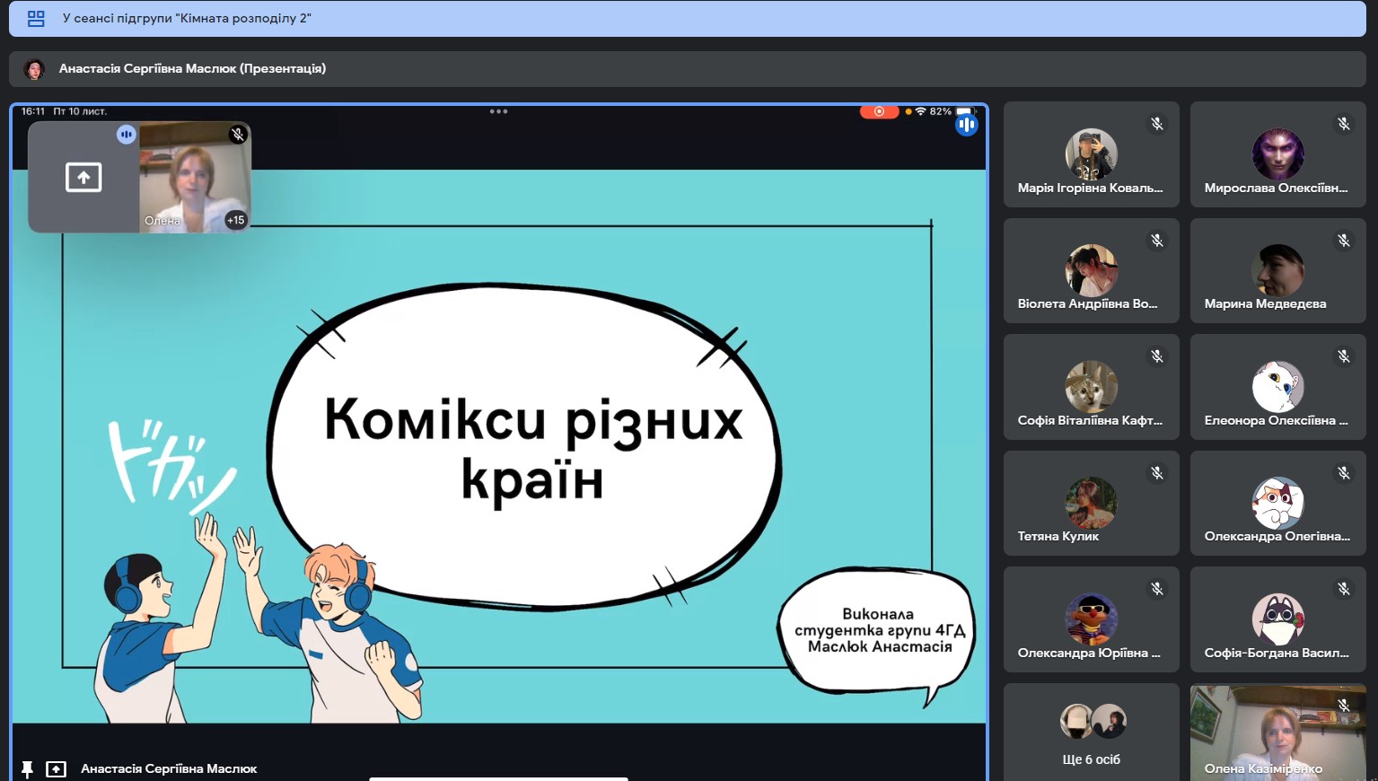Select Марина Медведєва's avatar
Image resolution: width=1378 pixels, height=781 pixels.
(1277, 270)
